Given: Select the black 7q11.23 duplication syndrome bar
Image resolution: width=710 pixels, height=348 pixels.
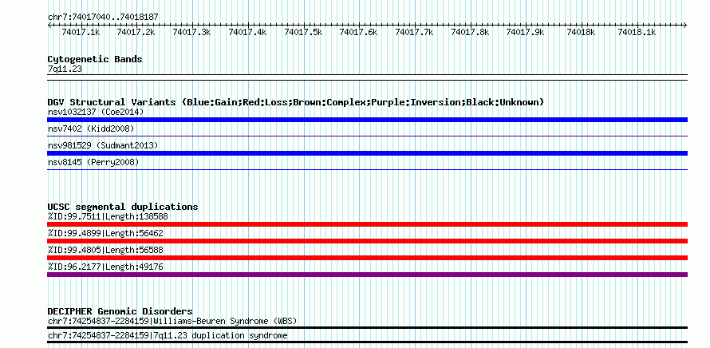Looking at the screenshot, I should click(367, 342).
